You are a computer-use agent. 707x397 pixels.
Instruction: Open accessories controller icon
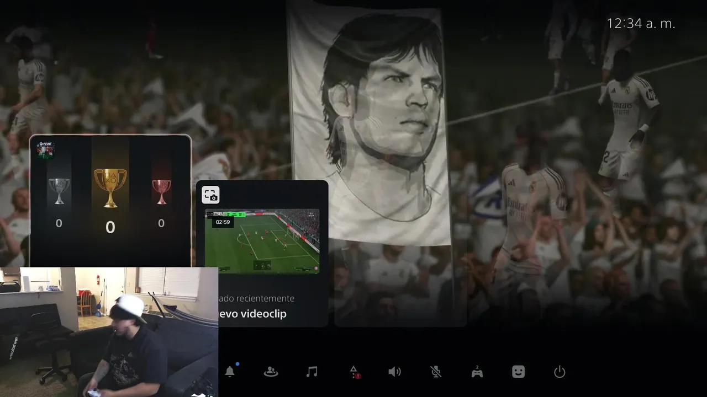(x=477, y=372)
